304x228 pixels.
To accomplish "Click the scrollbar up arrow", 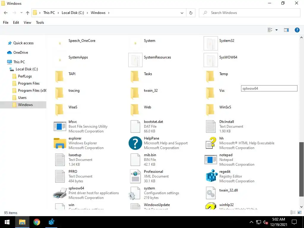I will point(301,37).
